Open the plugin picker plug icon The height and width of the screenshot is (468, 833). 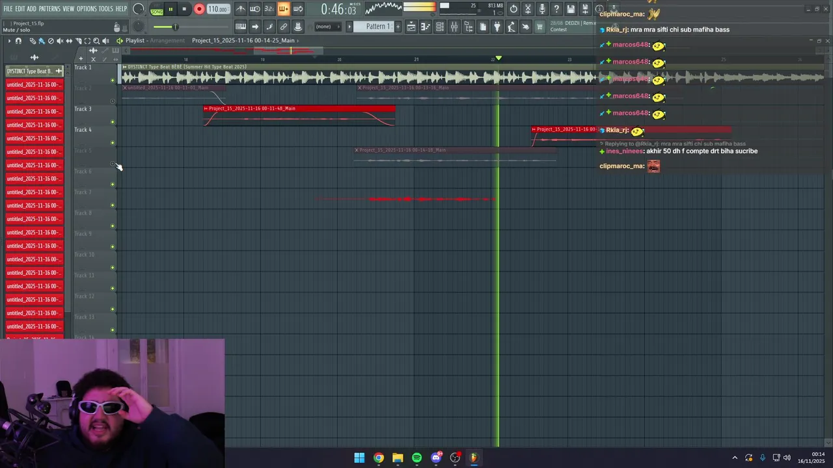pyautogui.click(x=497, y=27)
